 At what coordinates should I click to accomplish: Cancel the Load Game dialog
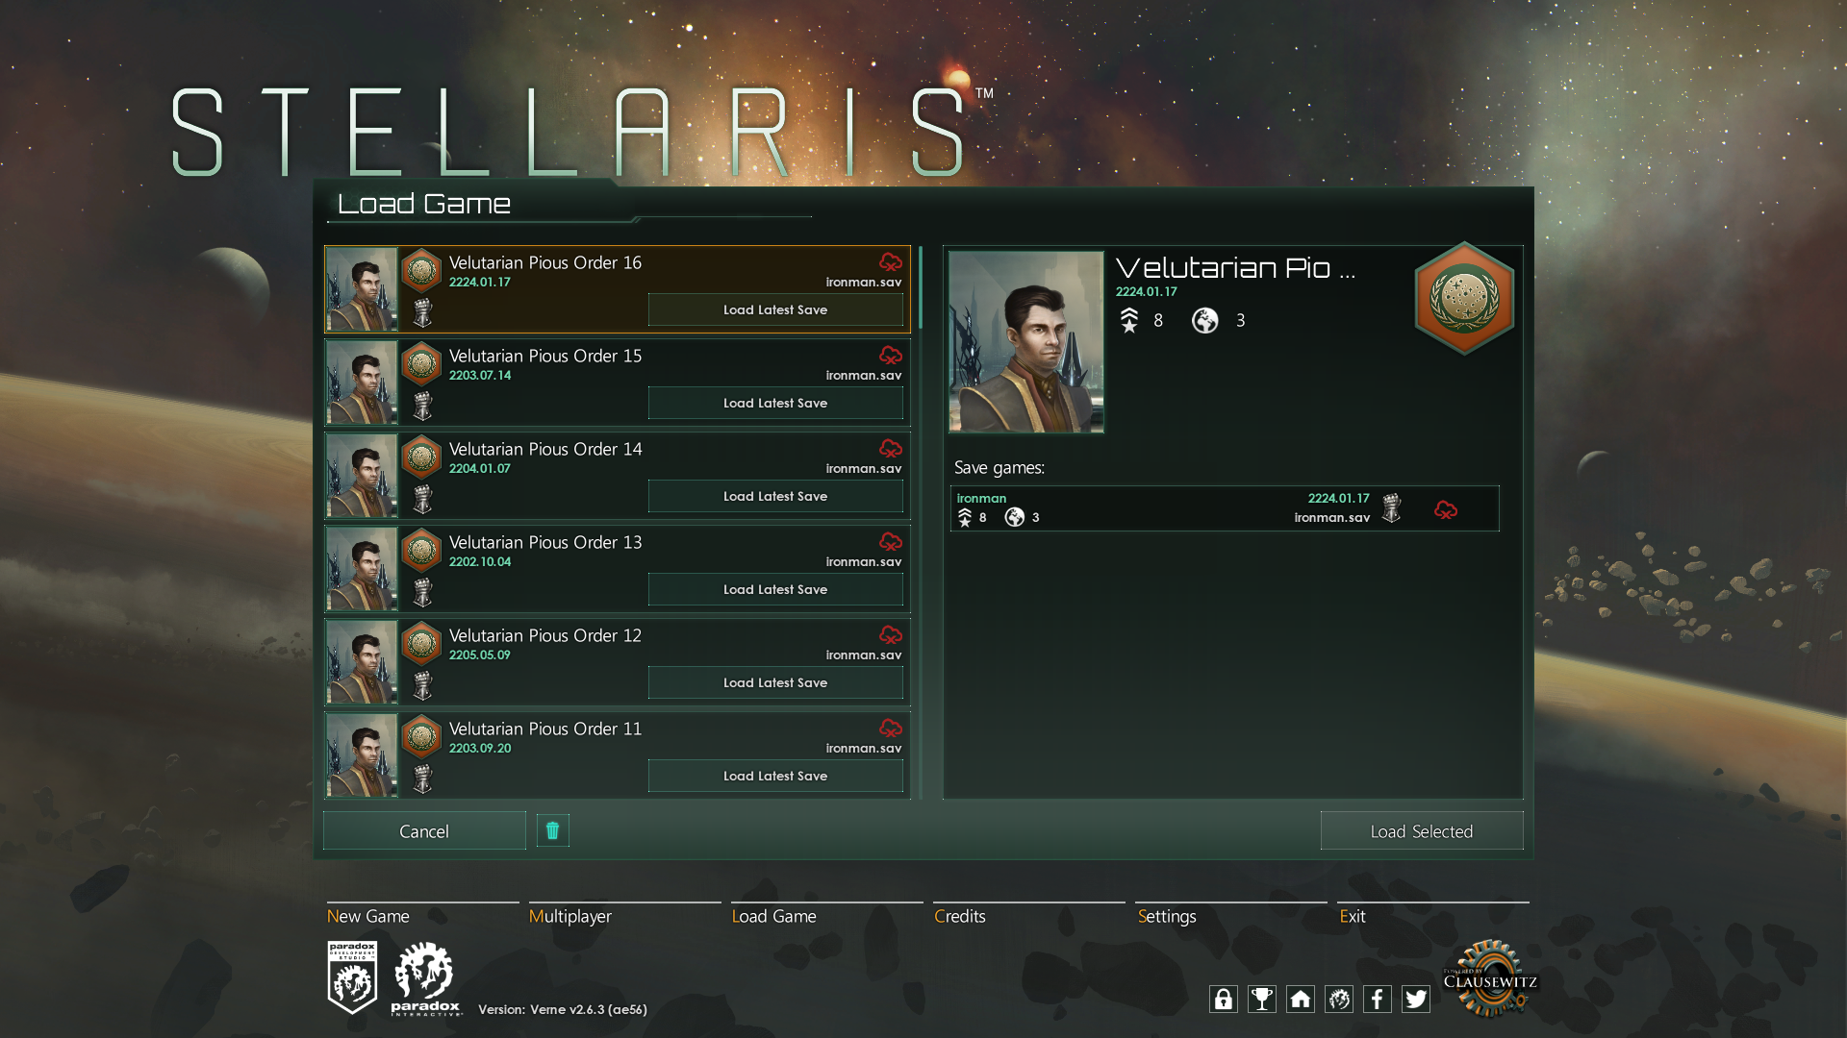coord(424,830)
